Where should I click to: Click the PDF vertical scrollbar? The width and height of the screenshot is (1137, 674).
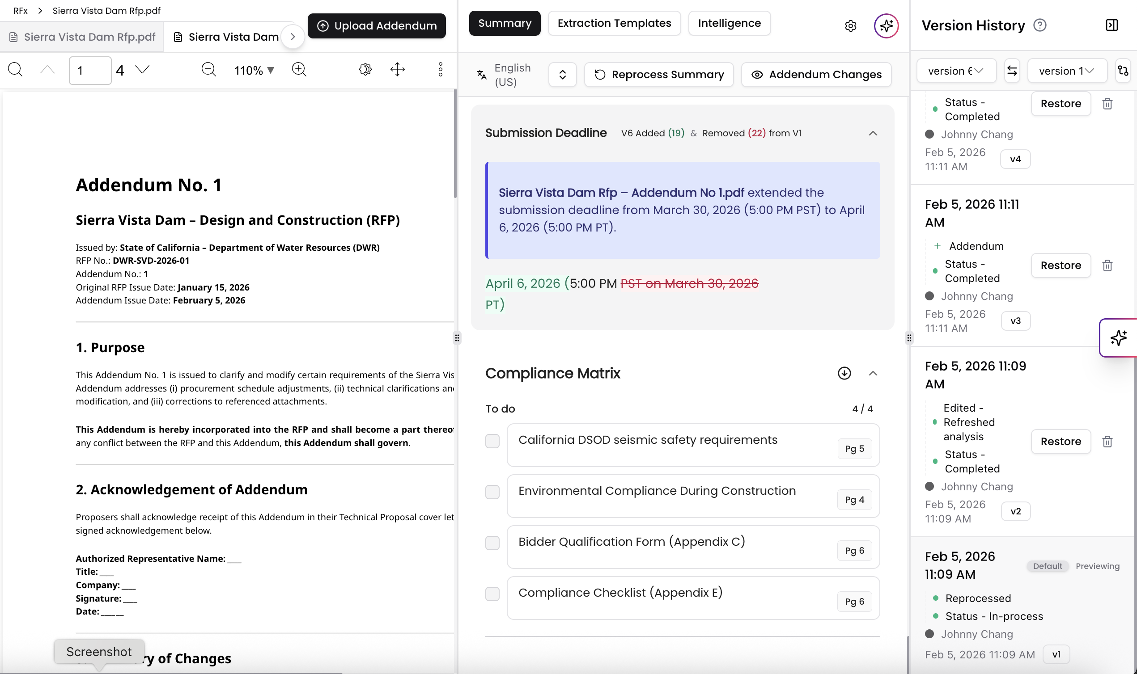click(x=455, y=144)
